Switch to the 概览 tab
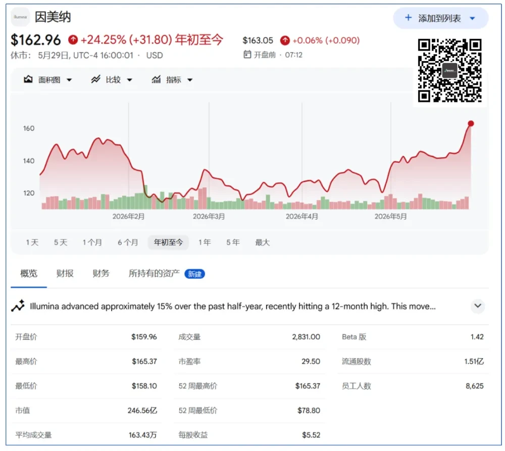 point(29,274)
